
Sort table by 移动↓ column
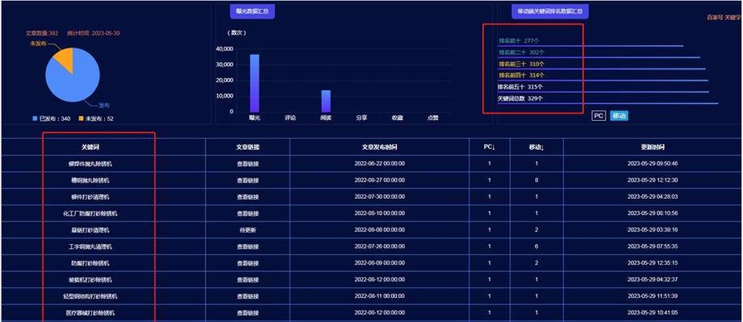tap(536, 147)
